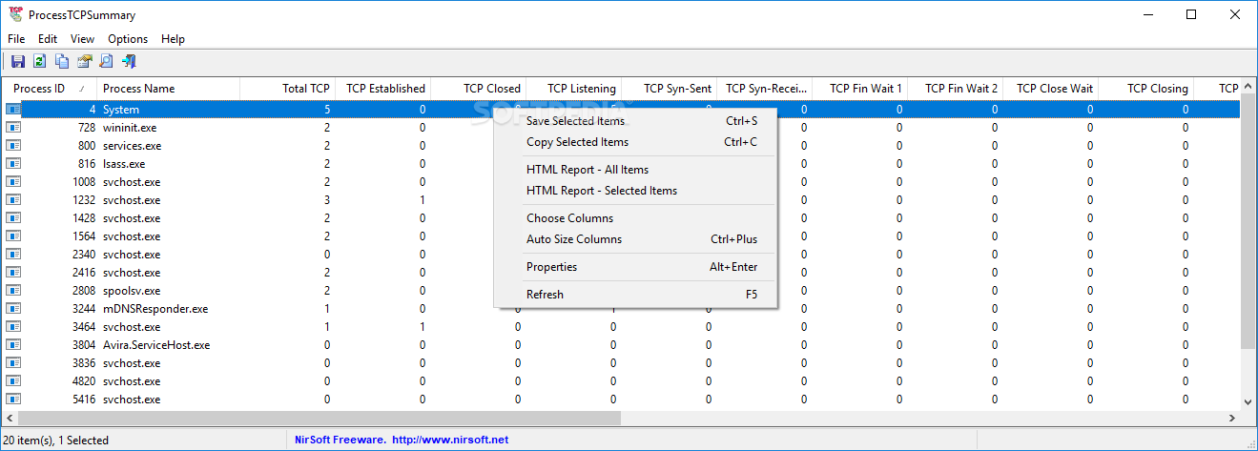Image resolution: width=1258 pixels, height=451 pixels.
Task: Select the lsass.exe process name
Action: pos(124,164)
